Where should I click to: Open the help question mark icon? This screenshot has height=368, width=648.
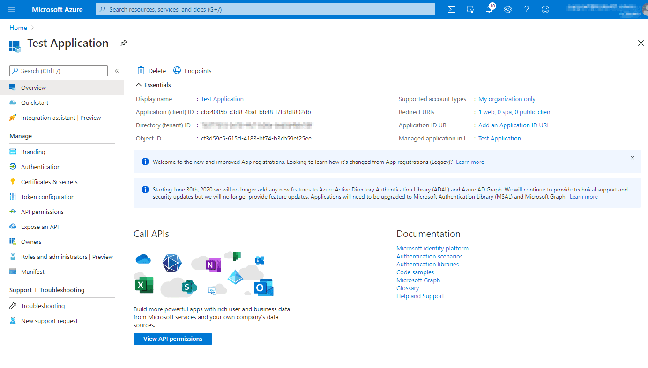click(527, 9)
